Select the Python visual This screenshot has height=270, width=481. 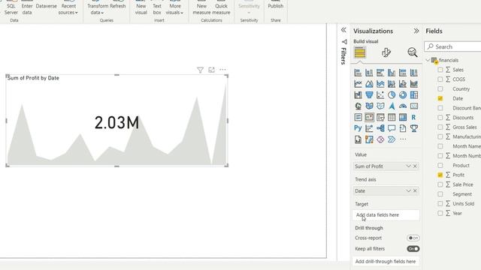[358, 128]
